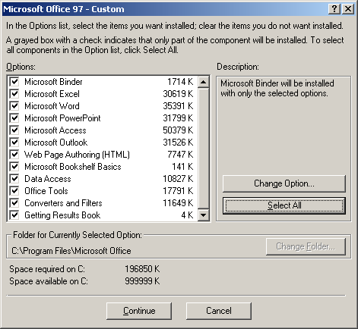Toggle the Microsoft Word checkbox
This screenshot has height=329, width=358.
click(14, 106)
